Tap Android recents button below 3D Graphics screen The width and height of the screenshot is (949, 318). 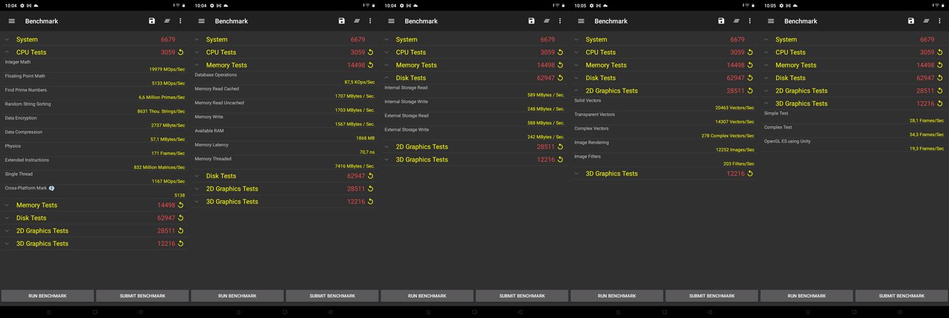coord(808,312)
